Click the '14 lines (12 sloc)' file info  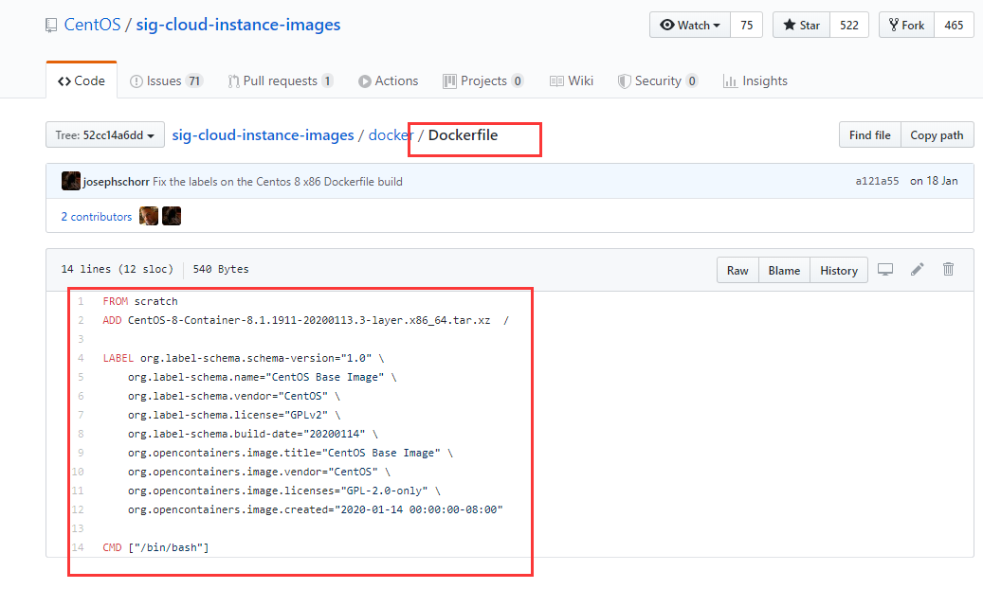point(118,269)
